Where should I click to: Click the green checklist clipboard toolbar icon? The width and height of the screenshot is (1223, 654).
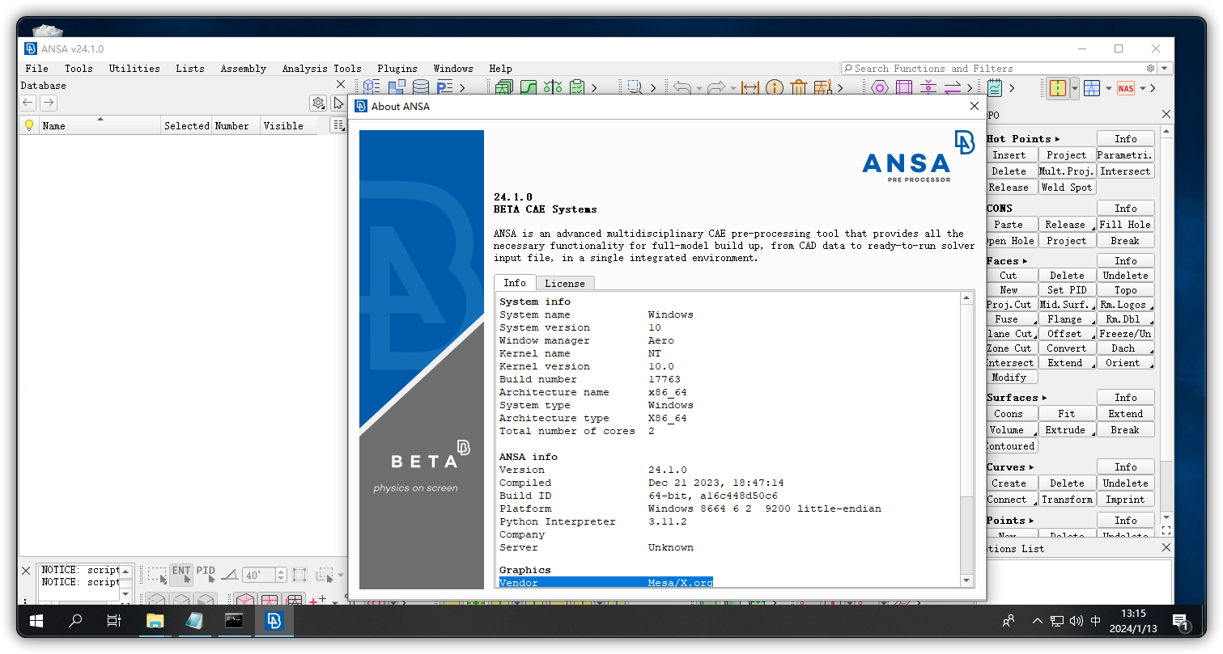[577, 87]
